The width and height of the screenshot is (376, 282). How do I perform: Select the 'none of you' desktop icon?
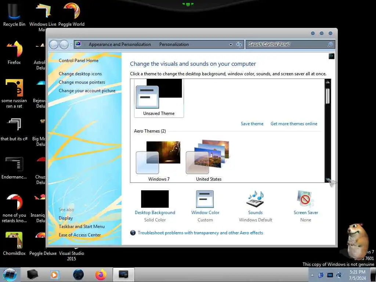14,208
